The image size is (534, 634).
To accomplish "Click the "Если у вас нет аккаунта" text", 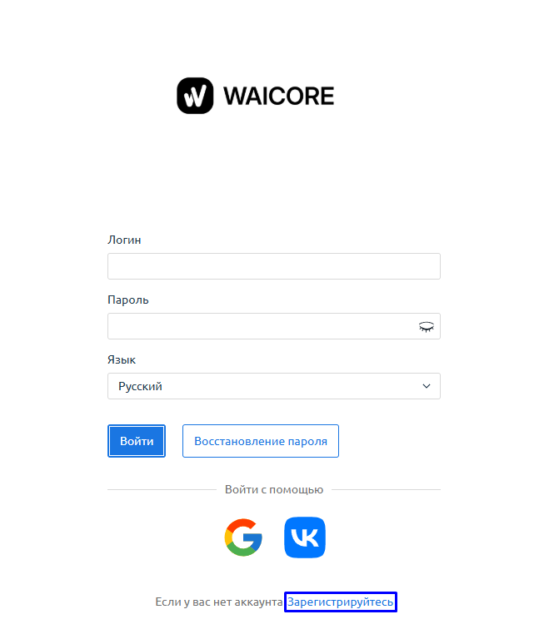I will point(218,602).
